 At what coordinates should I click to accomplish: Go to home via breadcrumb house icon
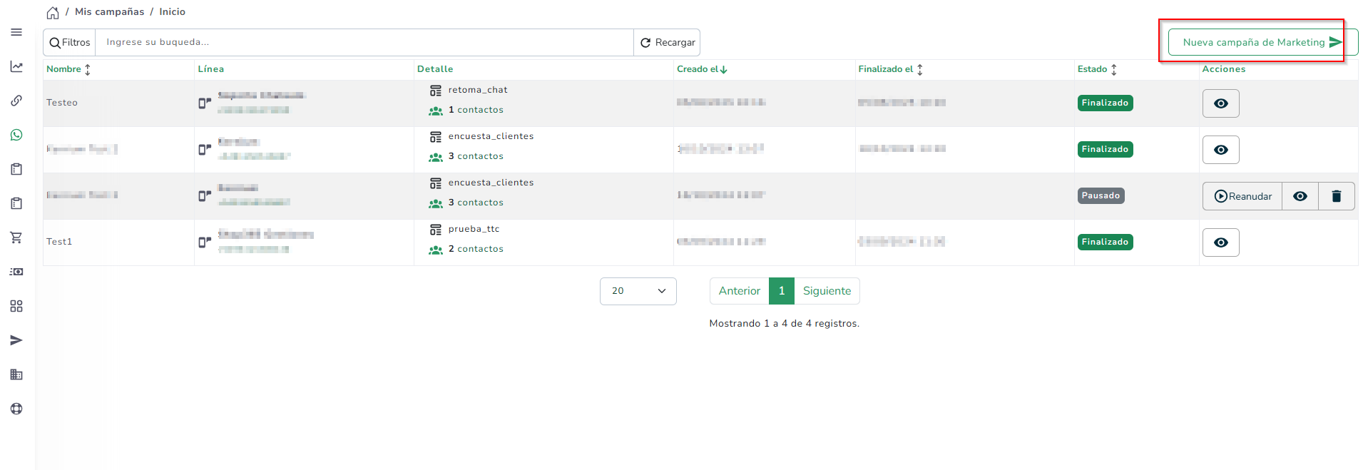[x=53, y=13]
